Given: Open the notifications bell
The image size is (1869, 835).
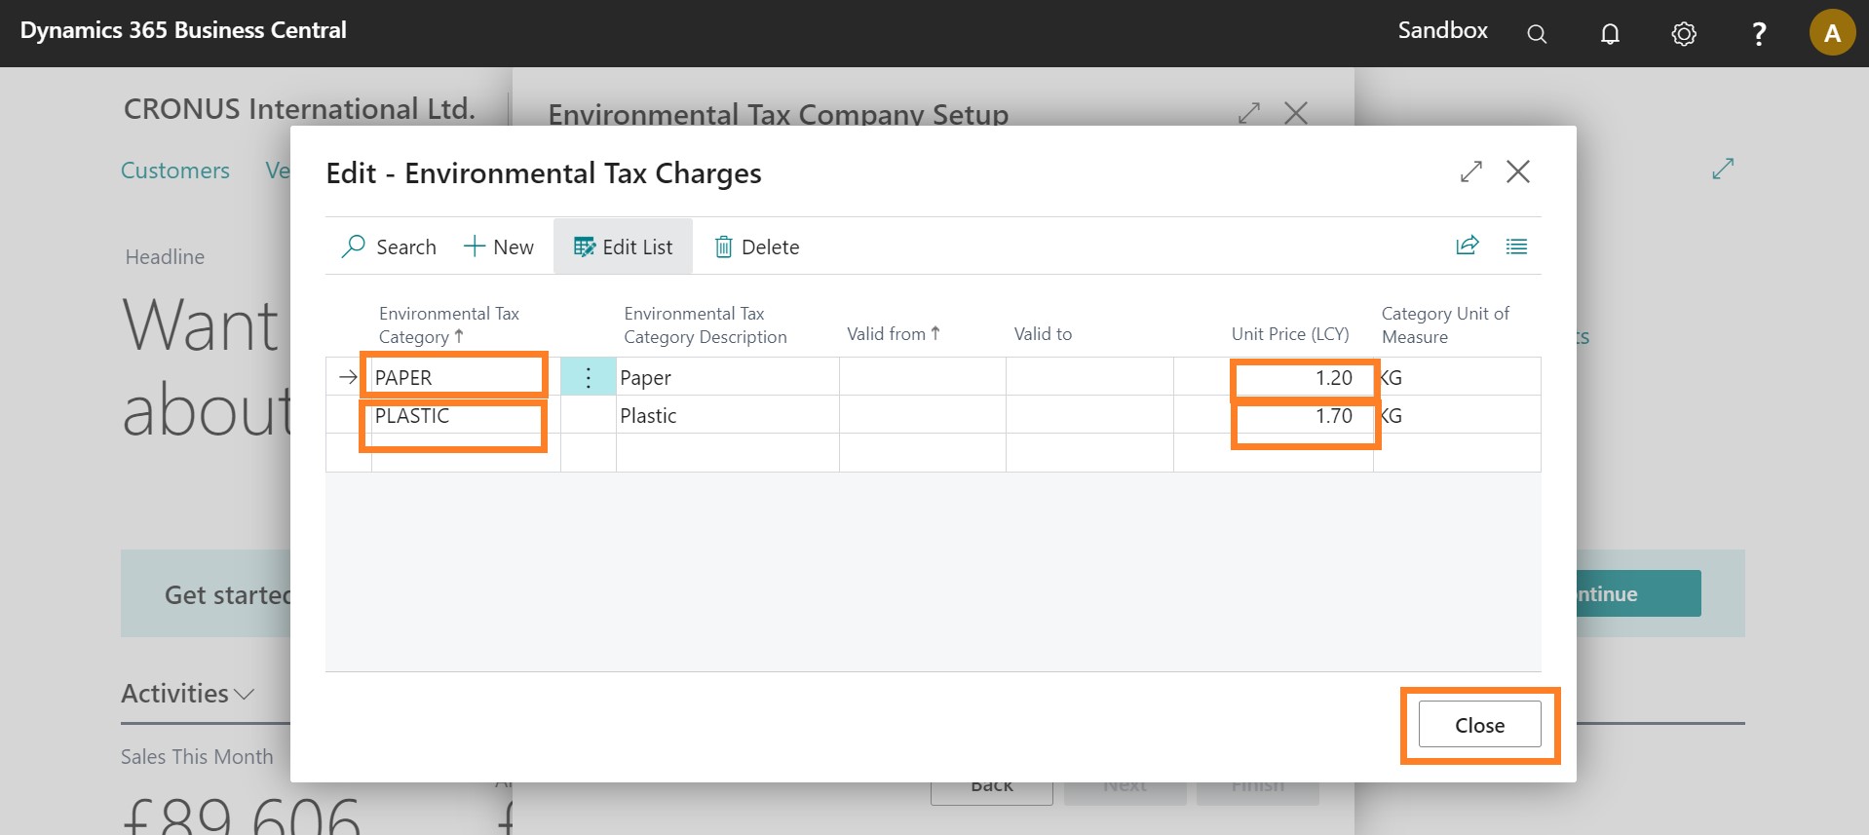Looking at the screenshot, I should (1610, 34).
